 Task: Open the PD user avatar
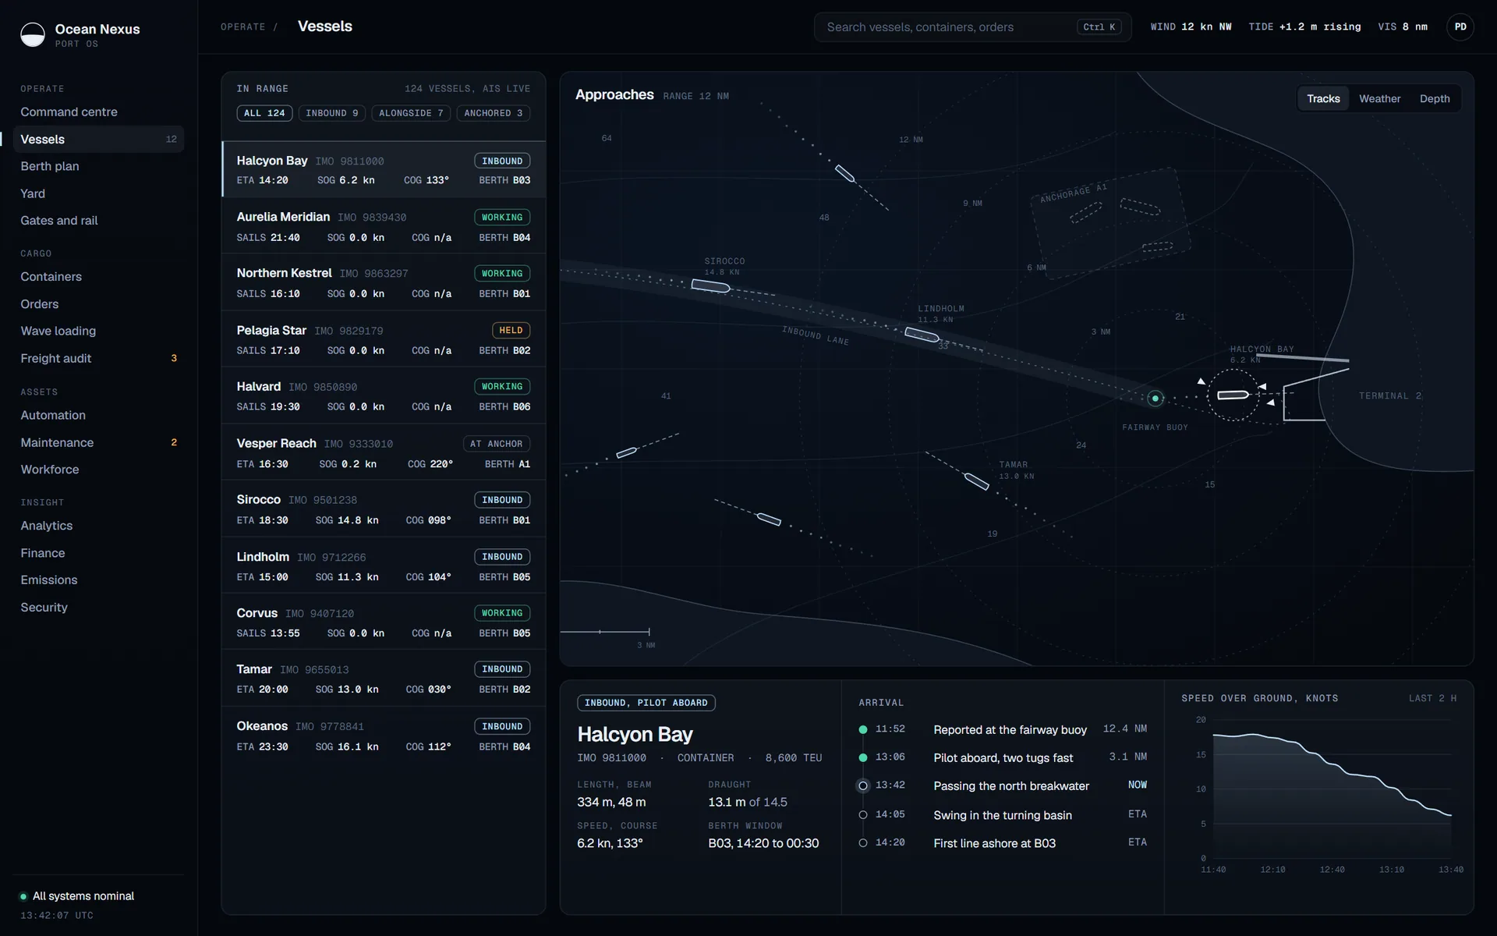(x=1460, y=27)
